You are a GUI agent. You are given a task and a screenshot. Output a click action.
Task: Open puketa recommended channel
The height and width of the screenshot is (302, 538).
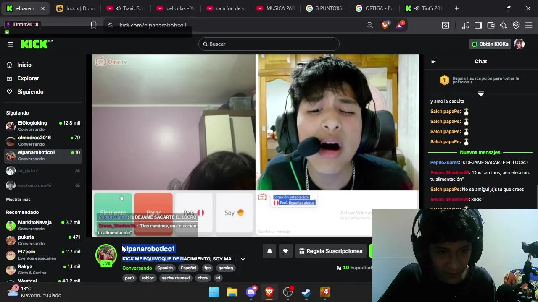43,240
